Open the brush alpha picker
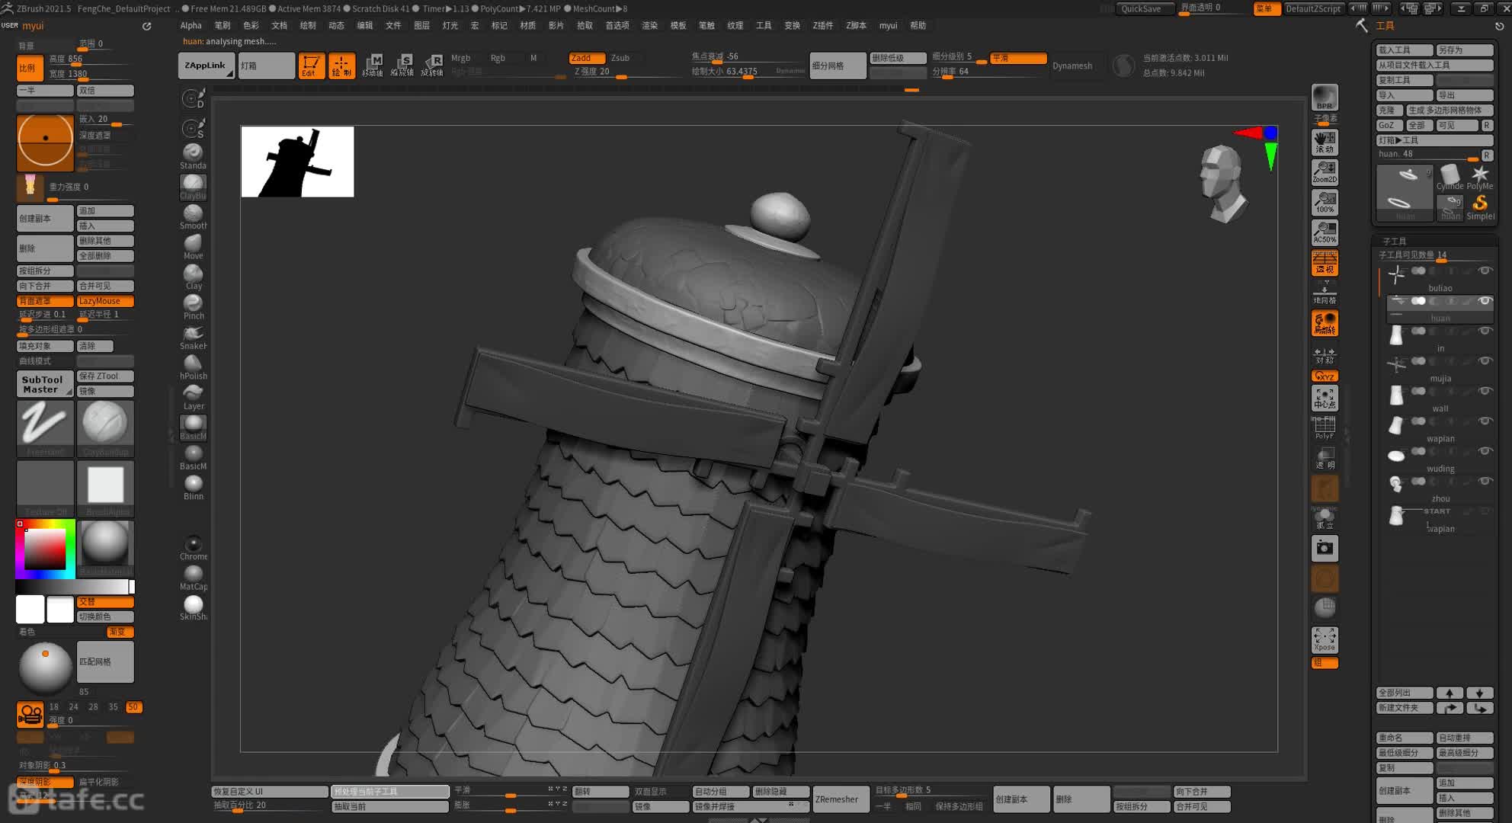Screen dimensions: 1512x823 105,488
